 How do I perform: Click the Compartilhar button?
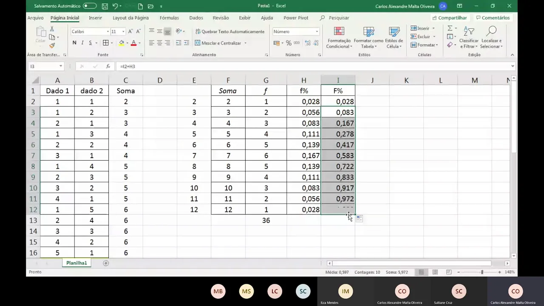pos(450,18)
